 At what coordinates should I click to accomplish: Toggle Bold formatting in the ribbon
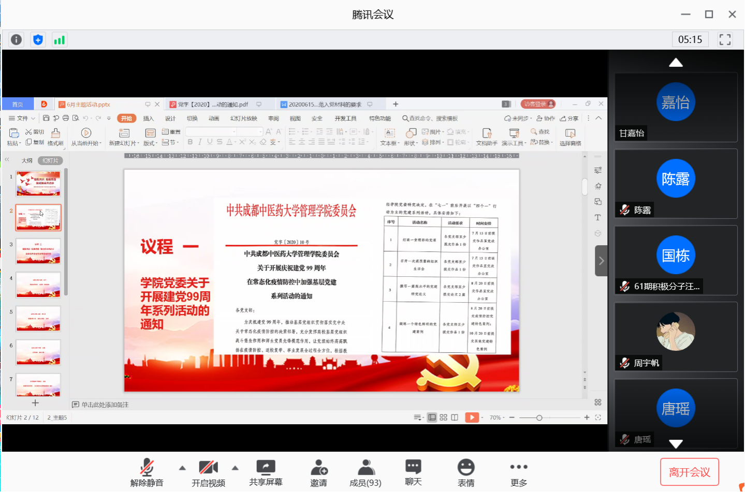click(190, 142)
